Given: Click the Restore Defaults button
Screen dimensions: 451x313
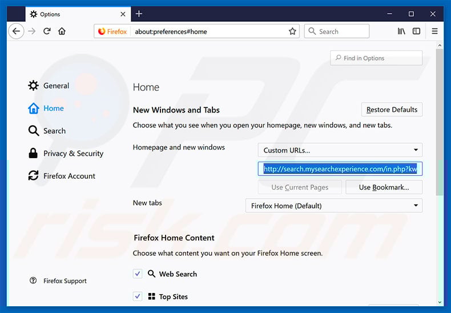Looking at the screenshot, I should (392, 110).
